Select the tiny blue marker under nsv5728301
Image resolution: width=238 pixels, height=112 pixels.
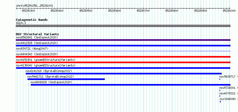220,90
